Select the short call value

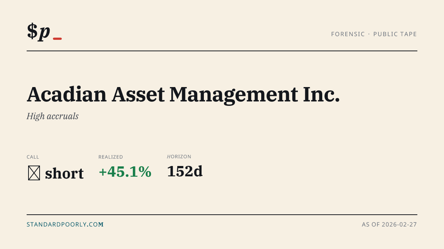[64, 173]
